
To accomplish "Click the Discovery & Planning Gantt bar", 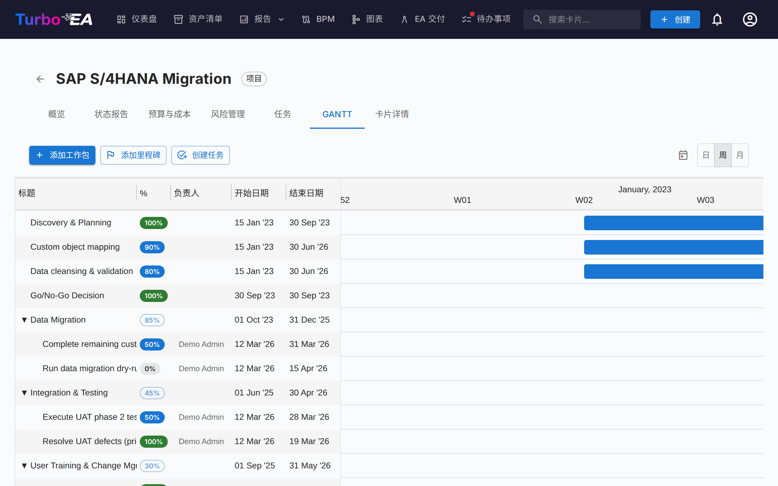I will pyautogui.click(x=673, y=223).
